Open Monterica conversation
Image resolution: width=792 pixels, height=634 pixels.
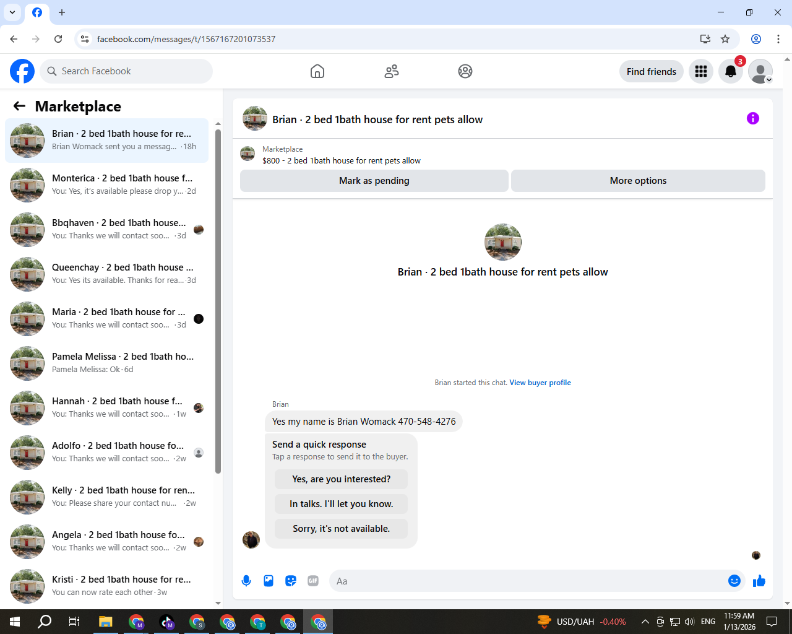point(106,185)
